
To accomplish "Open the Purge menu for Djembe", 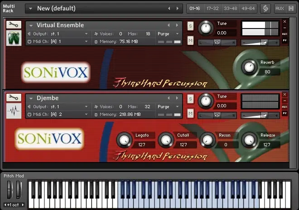I will [168, 106].
